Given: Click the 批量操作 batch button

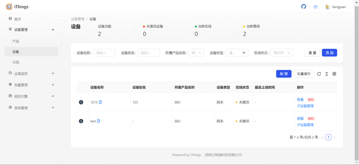Looking at the screenshot, I should click(304, 74).
